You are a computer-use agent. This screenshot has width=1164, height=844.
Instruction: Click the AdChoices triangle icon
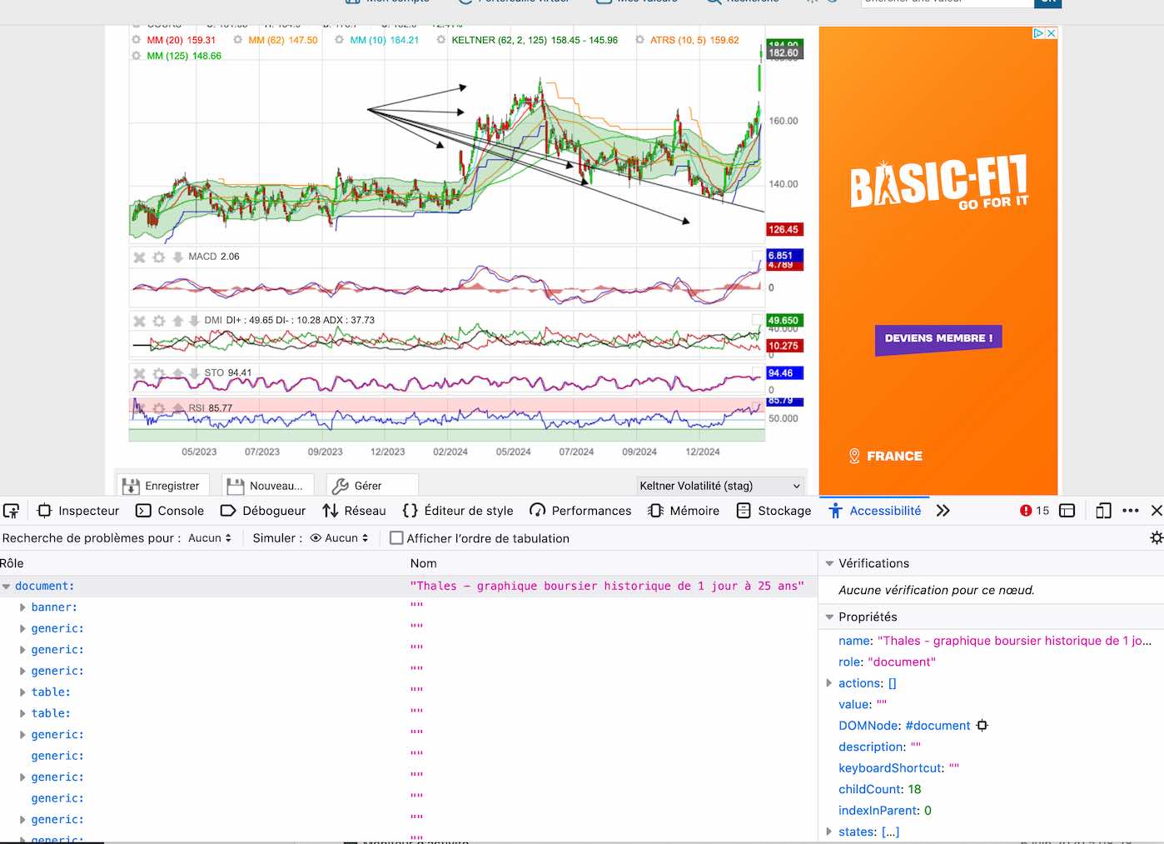click(1039, 33)
